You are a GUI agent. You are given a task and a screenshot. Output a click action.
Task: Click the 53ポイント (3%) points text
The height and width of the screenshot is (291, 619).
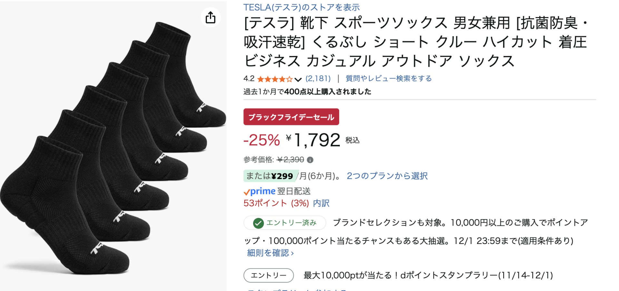tap(276, 203)
